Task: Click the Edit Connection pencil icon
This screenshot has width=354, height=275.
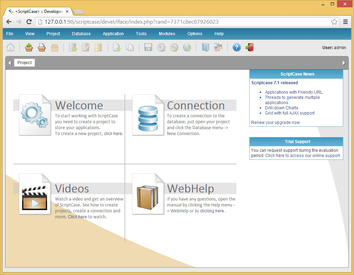Action: click(86, 47)
